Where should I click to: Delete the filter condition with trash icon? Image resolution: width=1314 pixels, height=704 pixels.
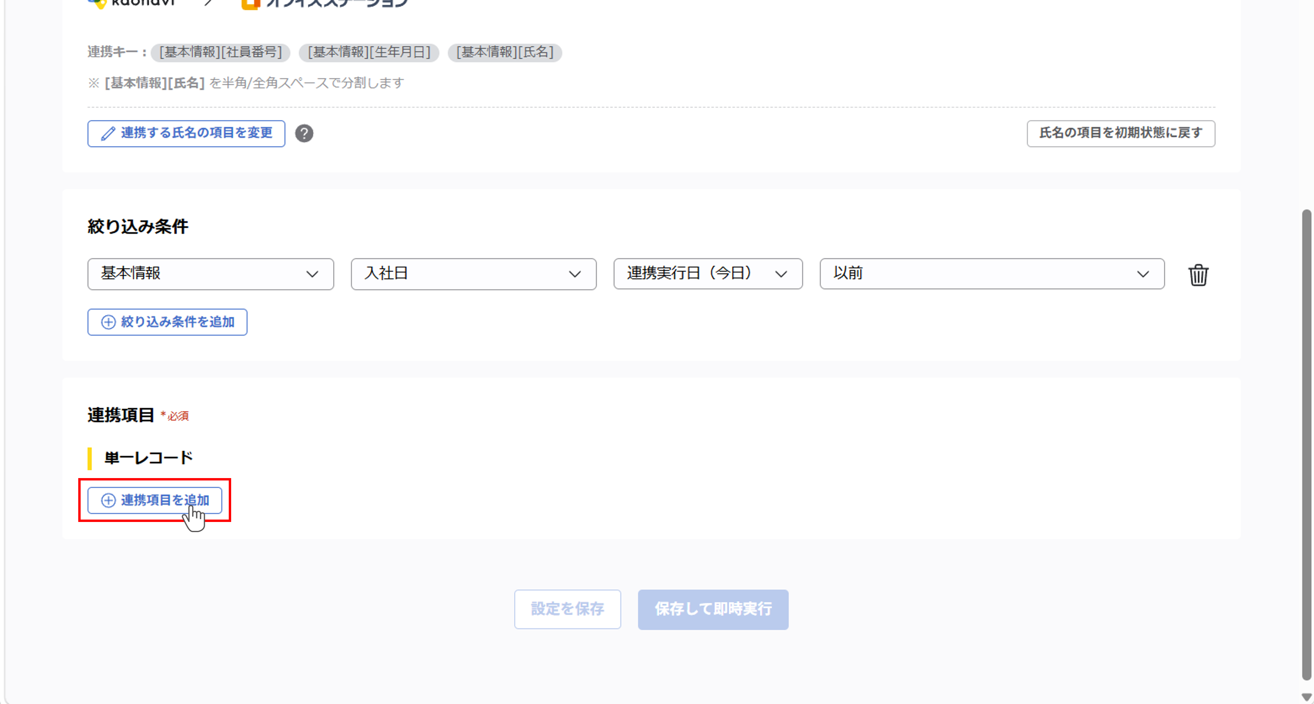1198,275
